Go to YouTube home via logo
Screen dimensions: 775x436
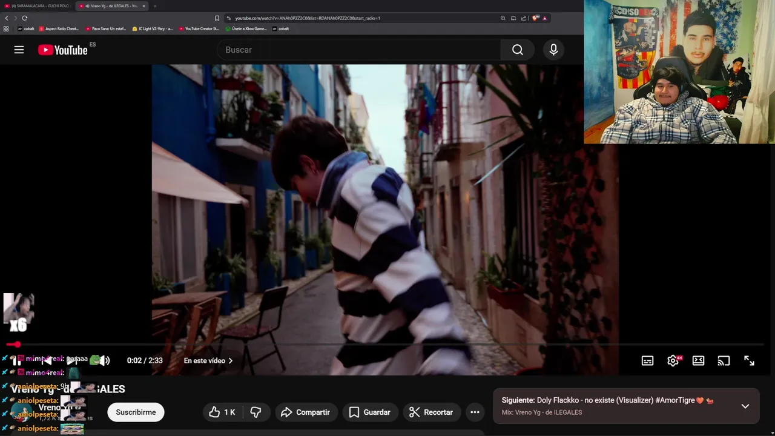(63, 50)
